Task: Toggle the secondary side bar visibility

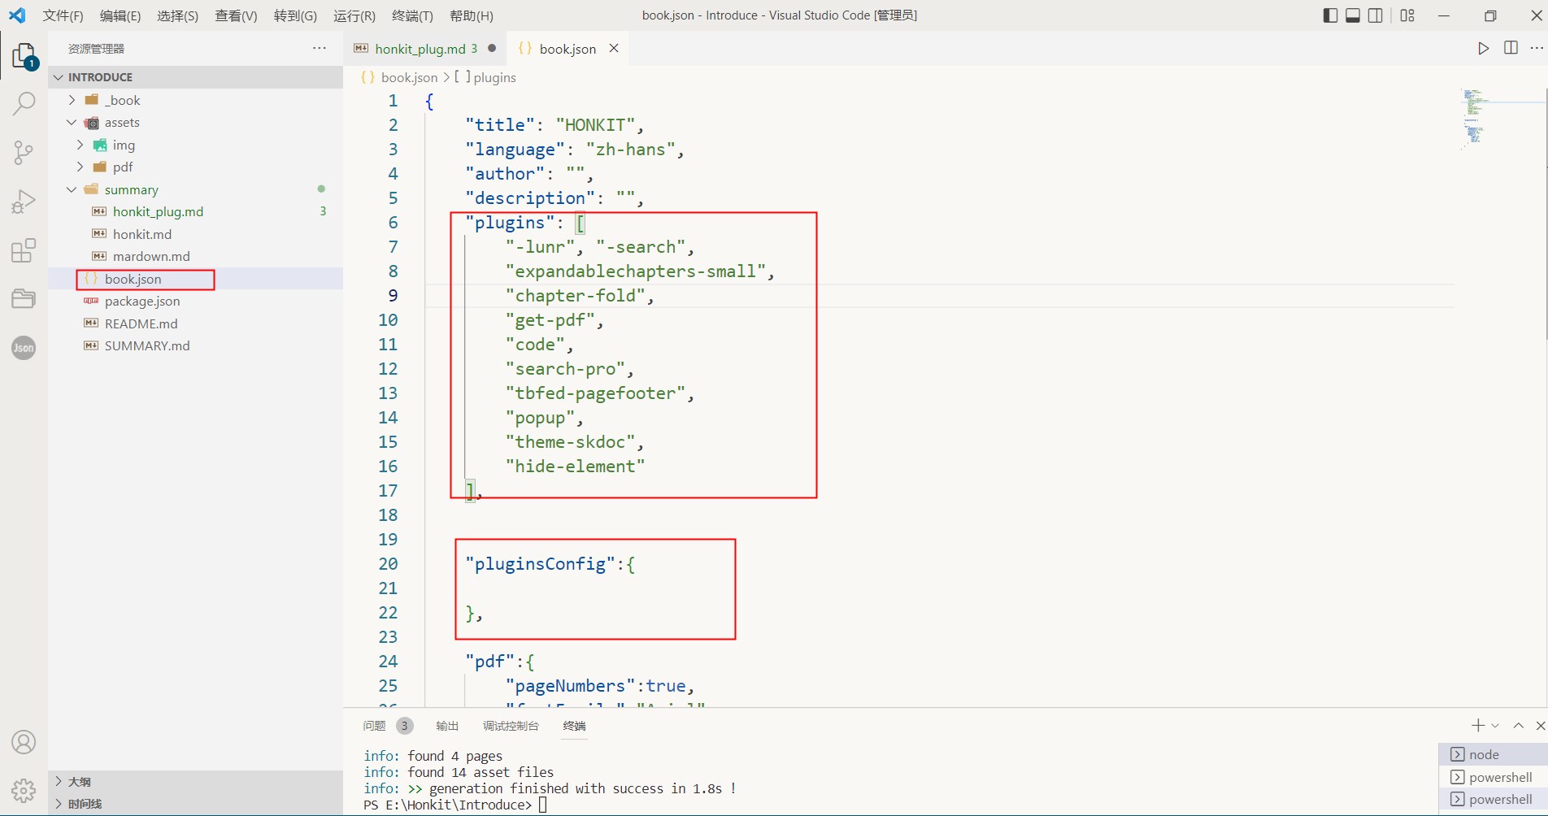Action: pos(1376,15)
